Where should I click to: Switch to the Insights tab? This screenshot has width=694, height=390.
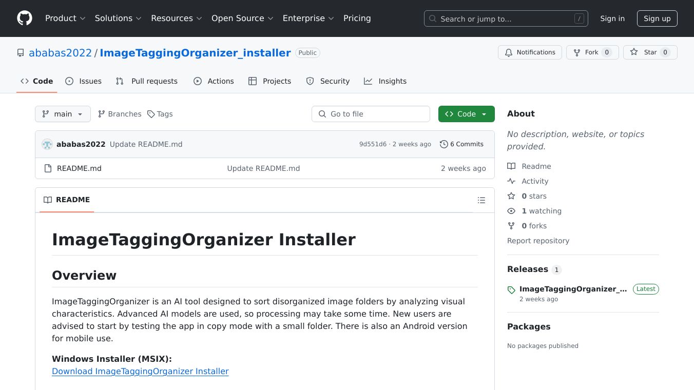[385, 81]
